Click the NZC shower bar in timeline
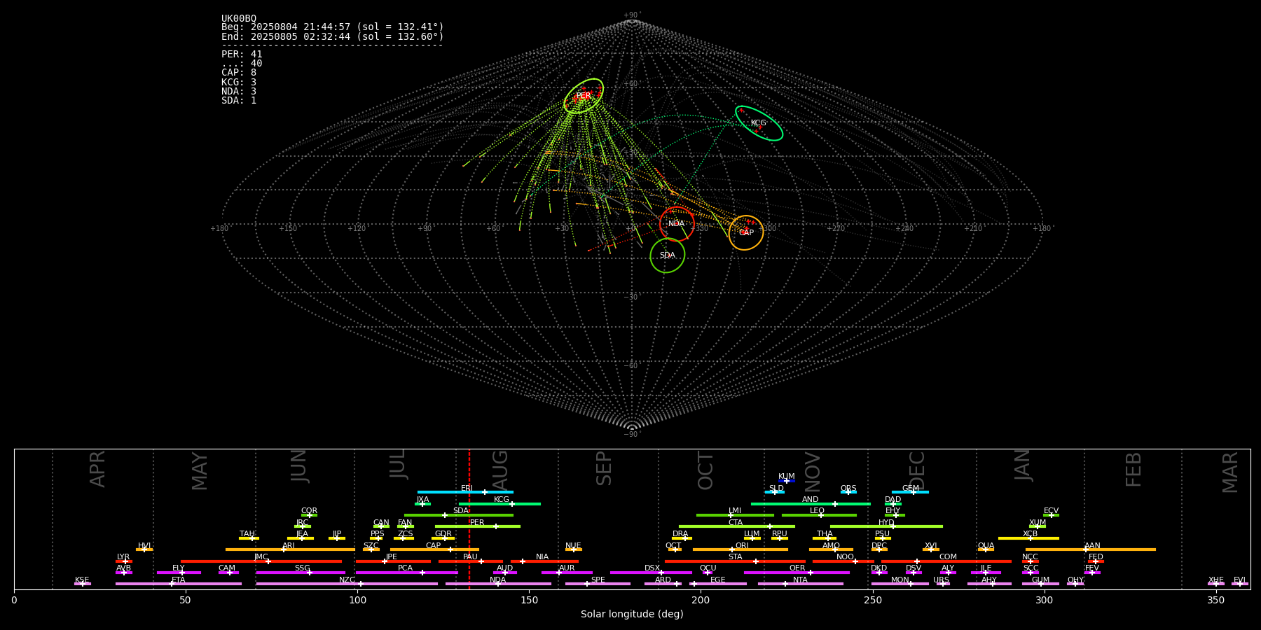The width and height of the screenshot is (1261, 630). click(x=347, y=584)
